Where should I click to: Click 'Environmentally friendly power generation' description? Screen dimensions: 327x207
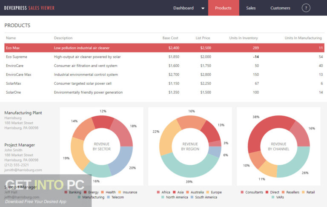click(88, 92)
